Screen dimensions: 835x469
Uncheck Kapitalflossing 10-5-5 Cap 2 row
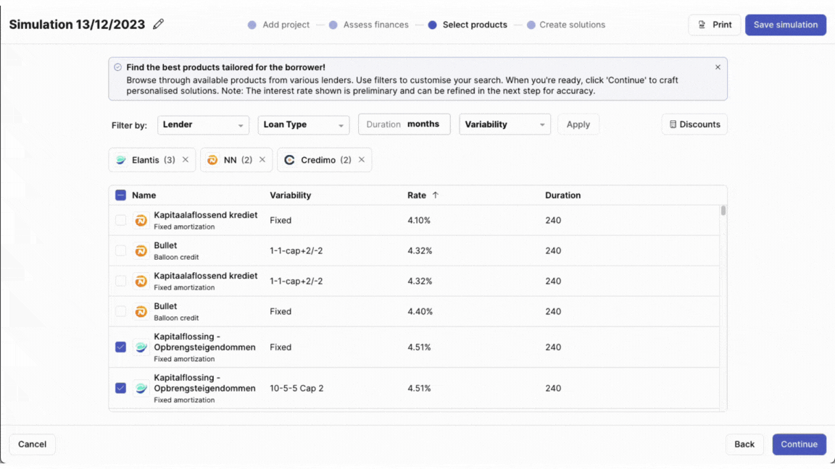point(120,388)
